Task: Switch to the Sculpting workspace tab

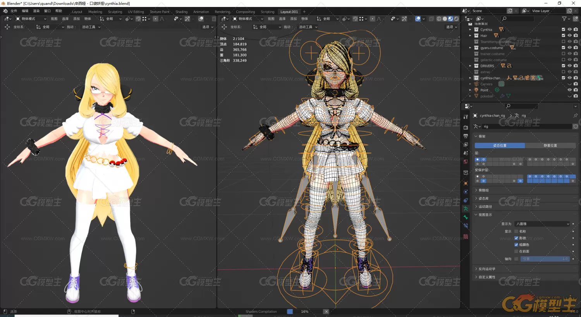Action: [x=115, y=12]
